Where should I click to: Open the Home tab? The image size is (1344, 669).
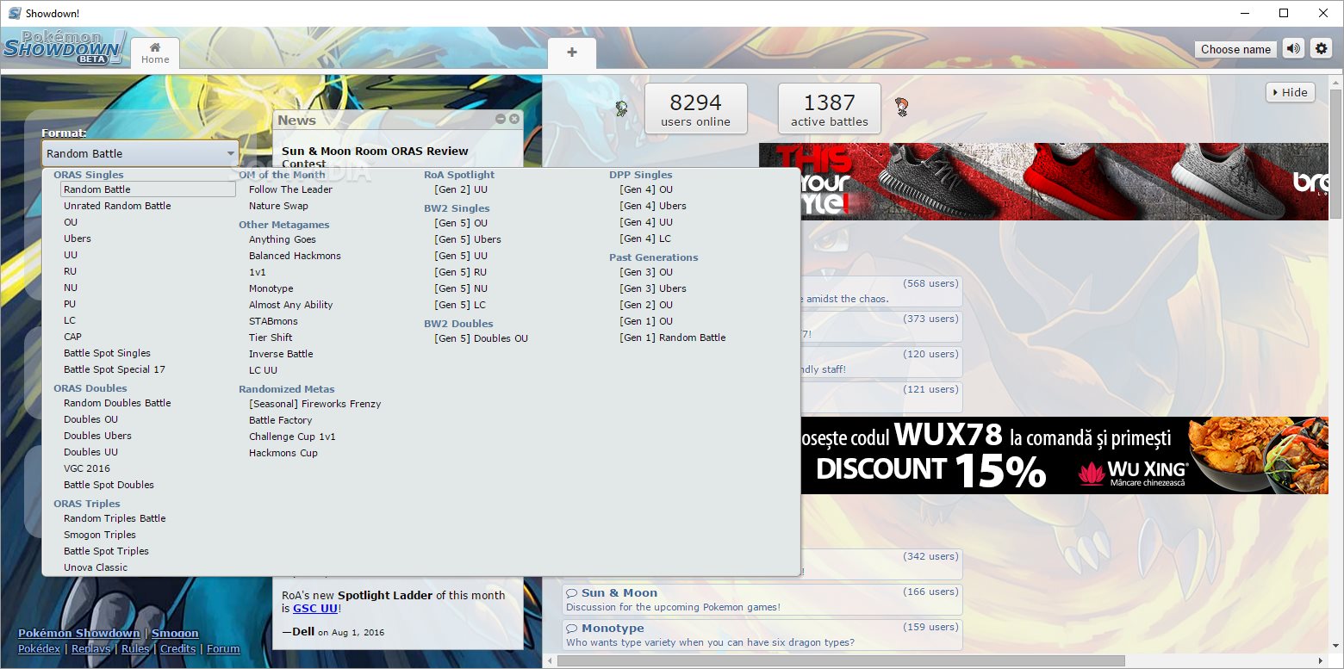click(x=155, y=53)
